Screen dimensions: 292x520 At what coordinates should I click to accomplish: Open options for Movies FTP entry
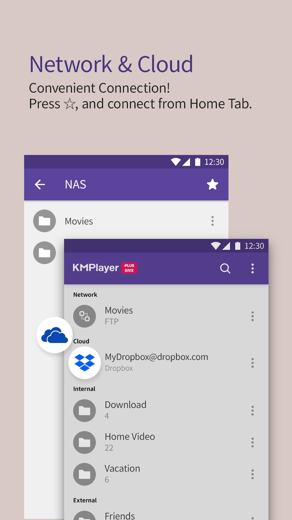tap(252, 316)
